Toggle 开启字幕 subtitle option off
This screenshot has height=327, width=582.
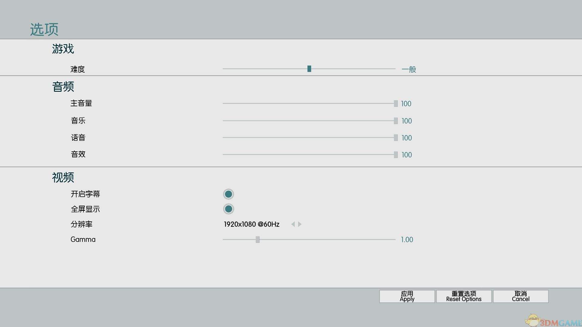pyautogui.click(x=229, y=194)
